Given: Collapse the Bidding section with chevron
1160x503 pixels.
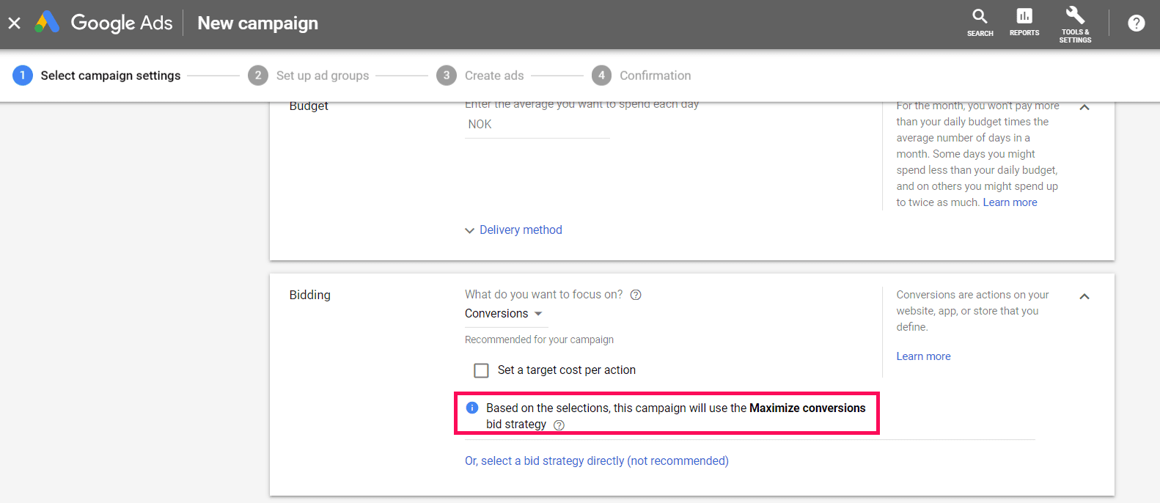Looking at the screenshot, I should click(x=1084, y=296).
